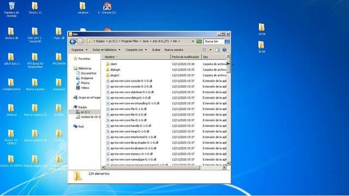Select the 32 bit desktop folder

[x=262, y=47]
